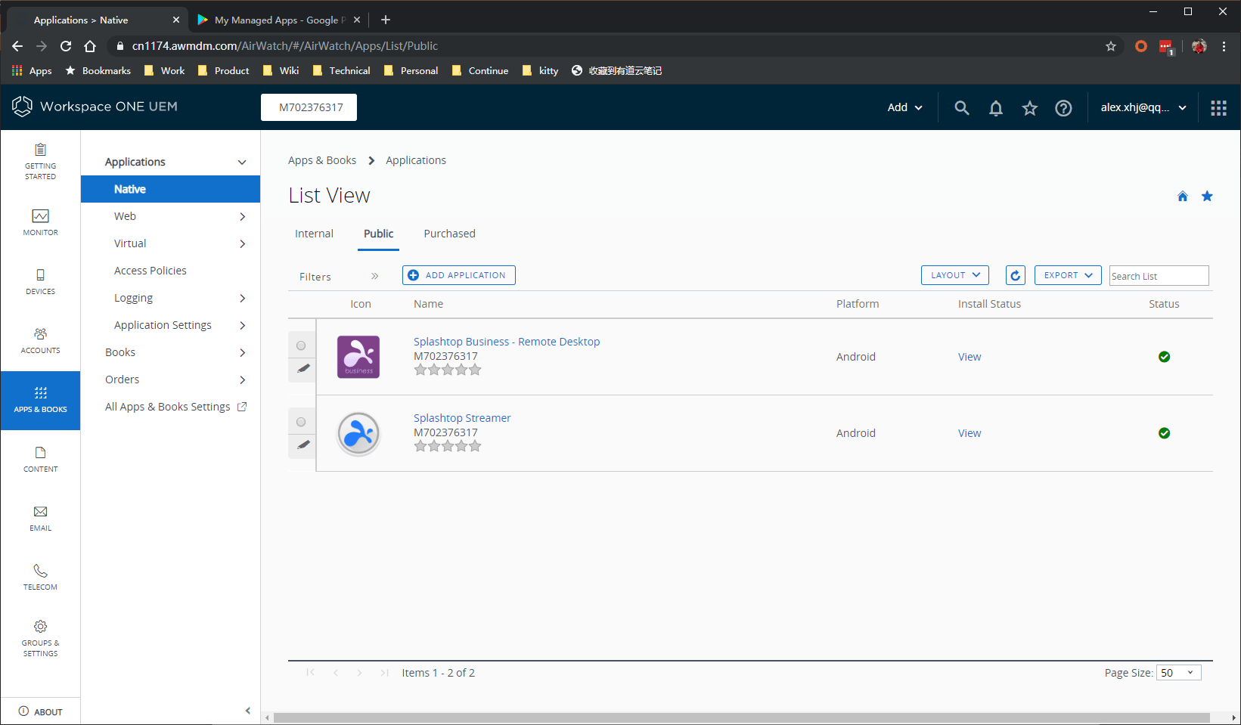Screen dimensions: 1241x725
Task: Select the radio button for Splashtop Streamer
Action: pos(301,421)
